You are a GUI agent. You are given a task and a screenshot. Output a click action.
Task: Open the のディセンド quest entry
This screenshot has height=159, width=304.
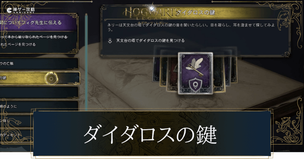click(x=16, y=135)
